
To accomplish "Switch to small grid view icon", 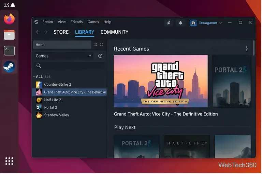I will tap(101, 45).
